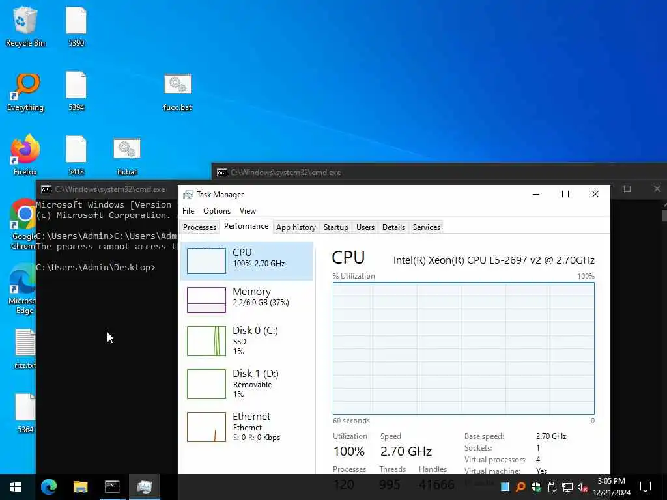Image resolution: width=667 pixels, height=500 pixels.
Task: Select the hi.bat batch file icon
Action: 127,156
